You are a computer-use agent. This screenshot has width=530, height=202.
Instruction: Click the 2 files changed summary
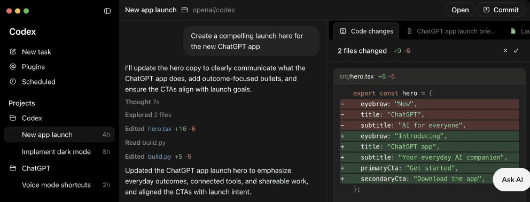[362, 51]
